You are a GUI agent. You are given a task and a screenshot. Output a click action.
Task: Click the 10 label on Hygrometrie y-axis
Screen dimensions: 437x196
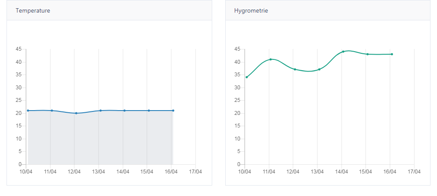click(x=237, y=139)
